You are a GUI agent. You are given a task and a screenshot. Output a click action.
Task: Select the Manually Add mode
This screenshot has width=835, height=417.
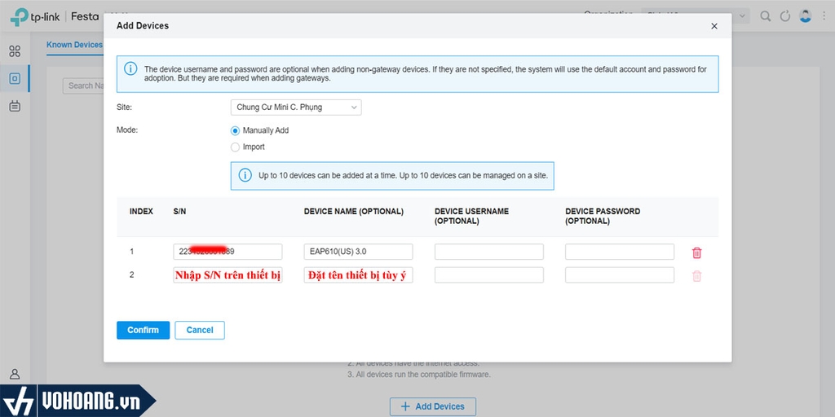click(x=235, y=130)
